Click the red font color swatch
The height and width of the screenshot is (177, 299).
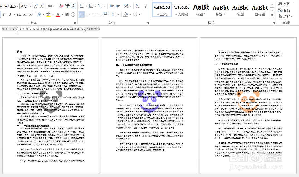[58, 16]
